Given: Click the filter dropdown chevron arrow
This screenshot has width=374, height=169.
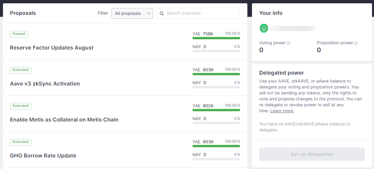Looking at the screenshot, I should pos(149,14).
